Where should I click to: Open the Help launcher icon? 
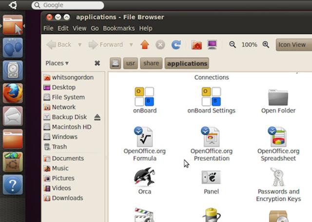(13, 185)
